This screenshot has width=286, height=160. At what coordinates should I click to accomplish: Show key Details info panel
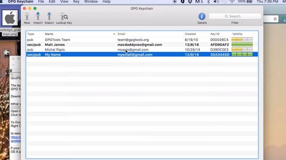point(202,19)
